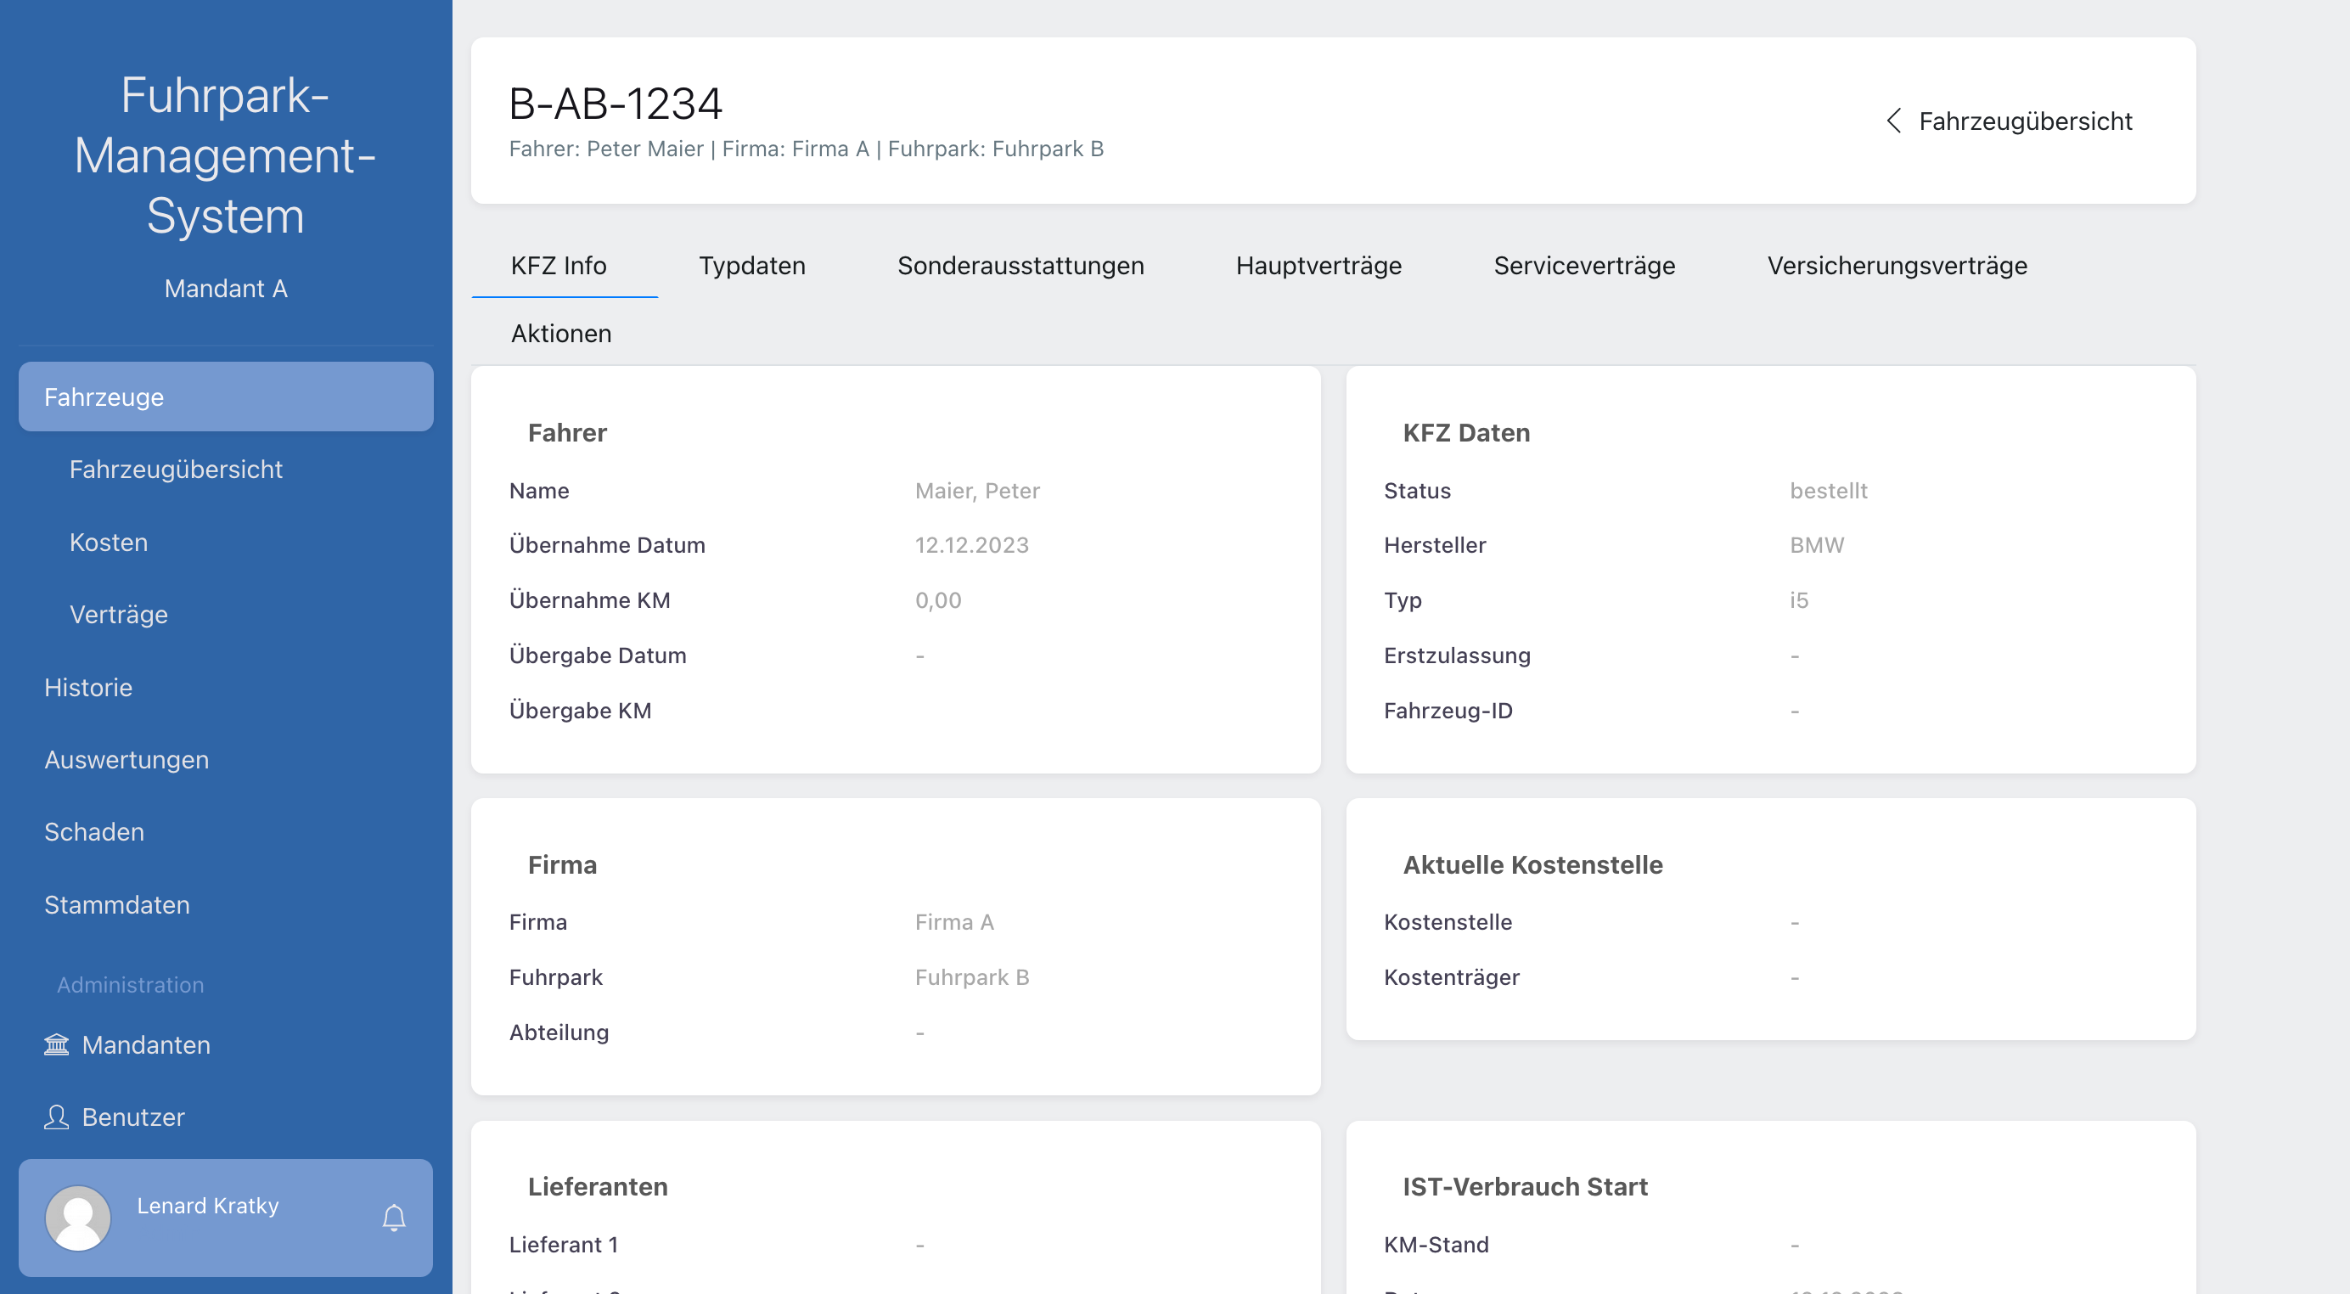Open Kosten in the sidebar submenu
The image size is (2350, 1294).
(109, 542)
